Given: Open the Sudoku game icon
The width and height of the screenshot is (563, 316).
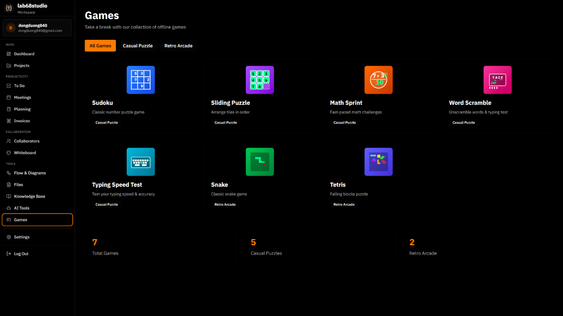Looking at the screenshot, I should tap(141, 80).
